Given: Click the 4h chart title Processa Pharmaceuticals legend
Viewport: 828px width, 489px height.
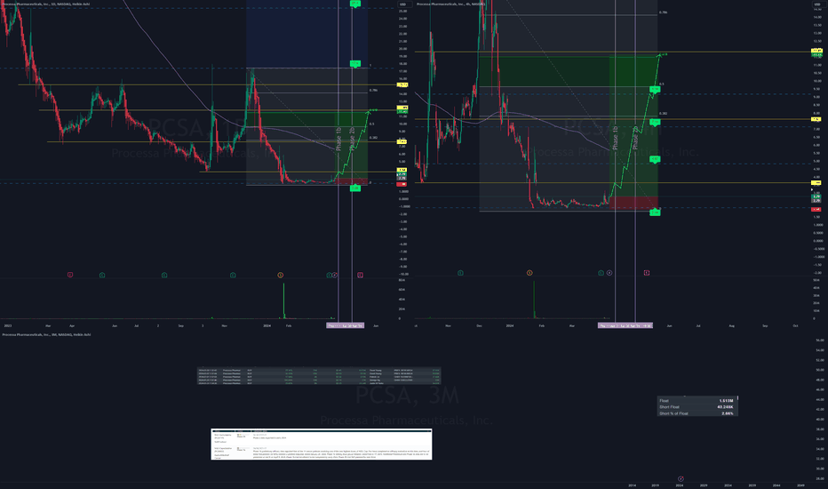Looking at the screenshot, I should [451, 4].
